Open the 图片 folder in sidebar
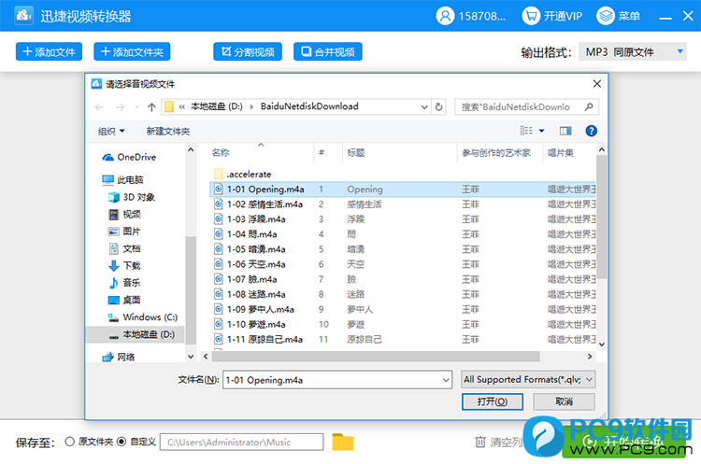The width and height of the screenshot is (701, 464). click(x=124, y=232)
